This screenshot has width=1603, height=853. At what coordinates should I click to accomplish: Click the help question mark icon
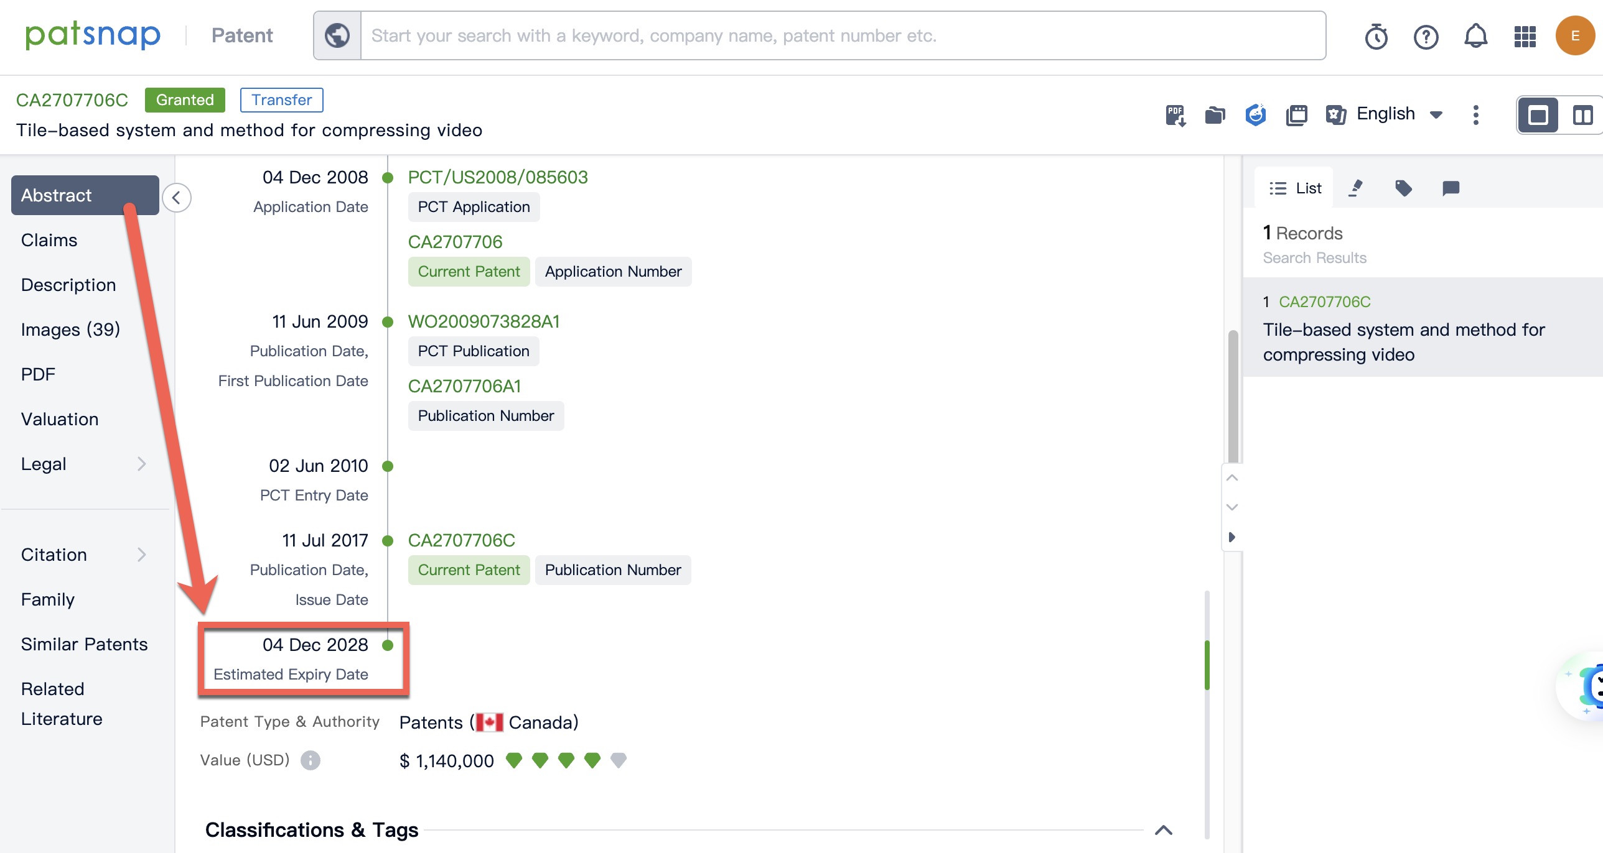pos(1426,36)
